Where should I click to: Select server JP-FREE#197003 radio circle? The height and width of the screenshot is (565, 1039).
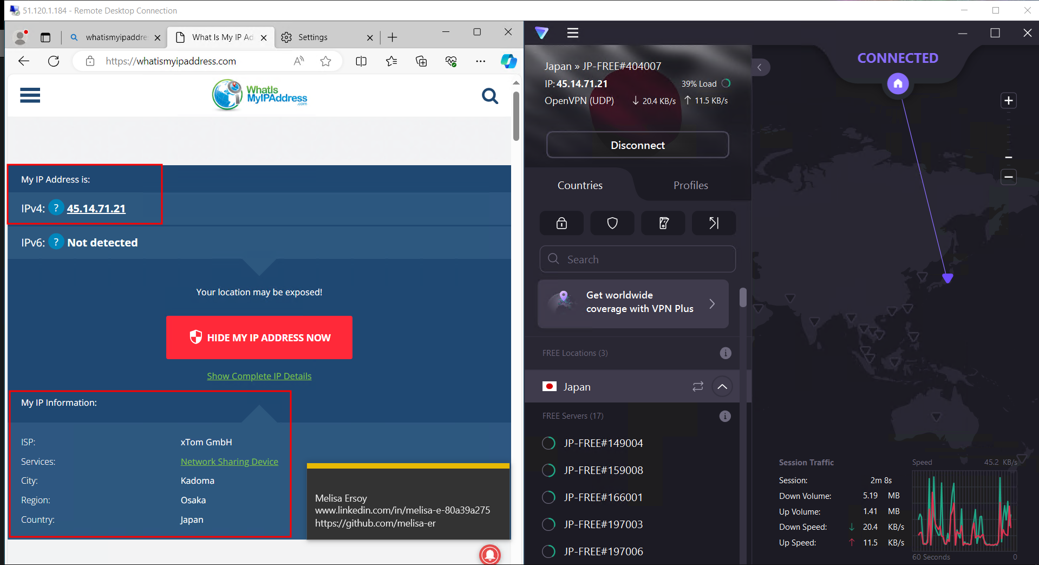(x=548, y=524)
